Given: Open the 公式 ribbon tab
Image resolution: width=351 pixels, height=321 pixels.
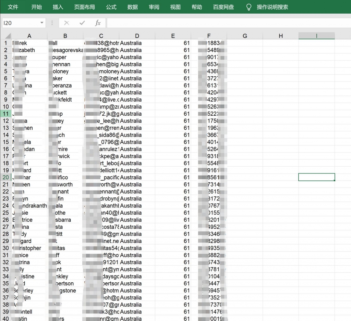Looking at the screenshot, I should coord(111,7).
